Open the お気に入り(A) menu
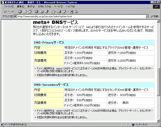Viewport: 161px width, 127px height. click(45, 6)
